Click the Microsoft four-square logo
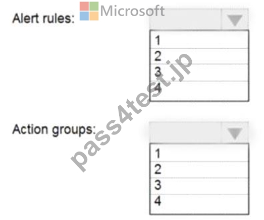 [x=89, y=11]
